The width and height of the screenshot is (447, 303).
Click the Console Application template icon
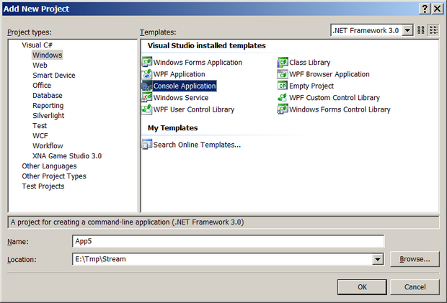(x=147, y=86)
